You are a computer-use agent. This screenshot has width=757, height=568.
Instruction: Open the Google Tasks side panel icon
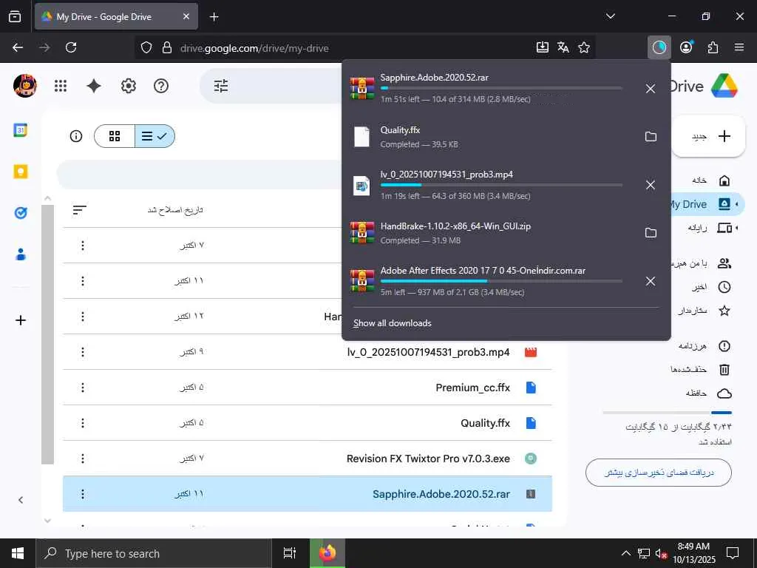pyautogui.click(x=20, y=213)
